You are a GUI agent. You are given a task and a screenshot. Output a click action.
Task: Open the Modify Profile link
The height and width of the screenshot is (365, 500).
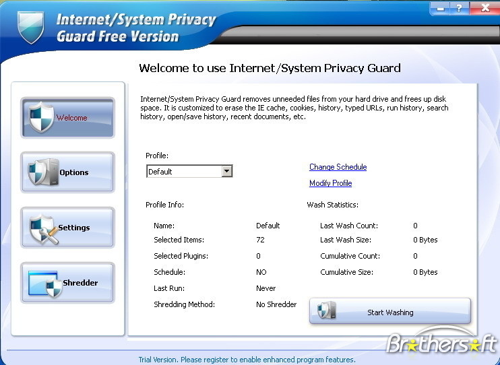click(x=331, y=183)
